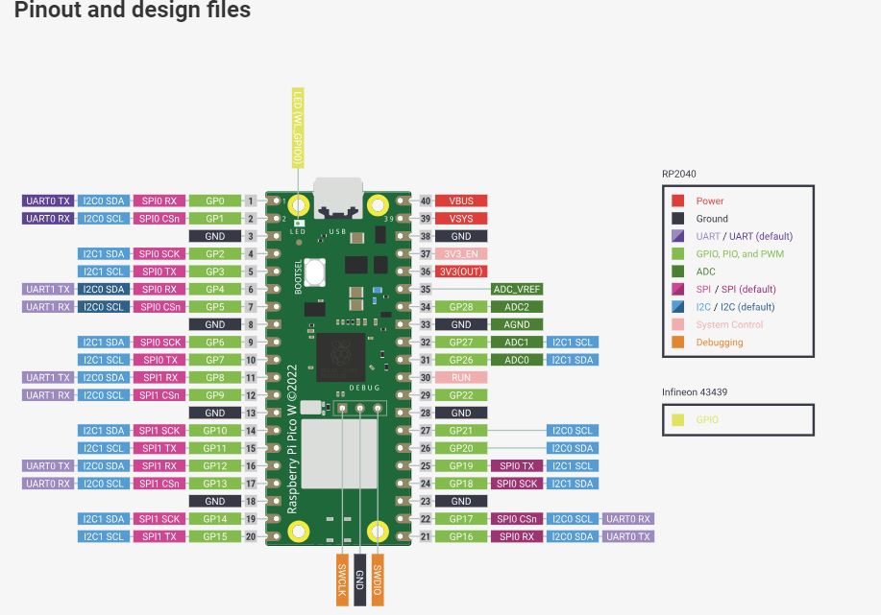Click the UART0 RX label in the GP1 row

tap(48, 219)
